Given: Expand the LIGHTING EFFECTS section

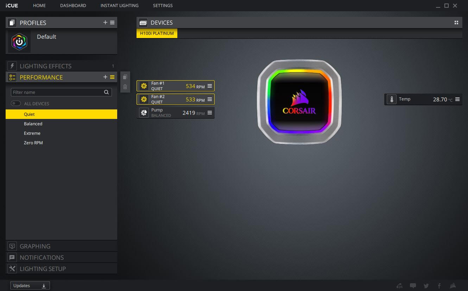Looking at the screenshot, I should click(61, 66).
